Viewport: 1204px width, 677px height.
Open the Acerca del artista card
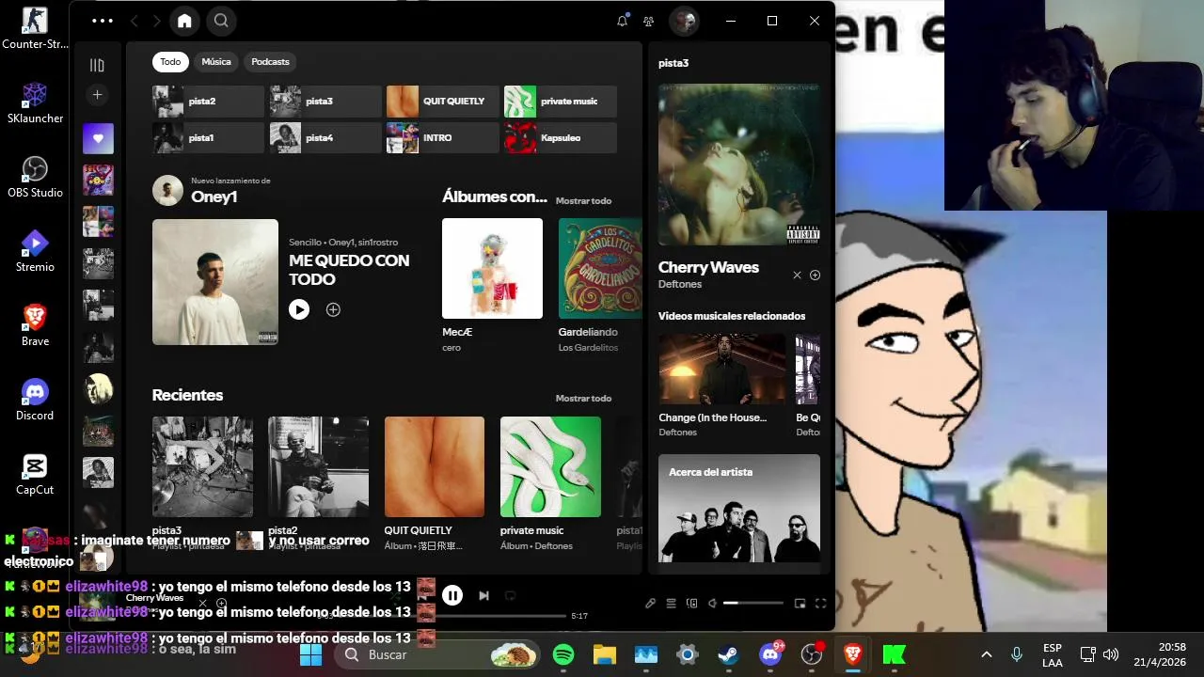click(739, 508)
